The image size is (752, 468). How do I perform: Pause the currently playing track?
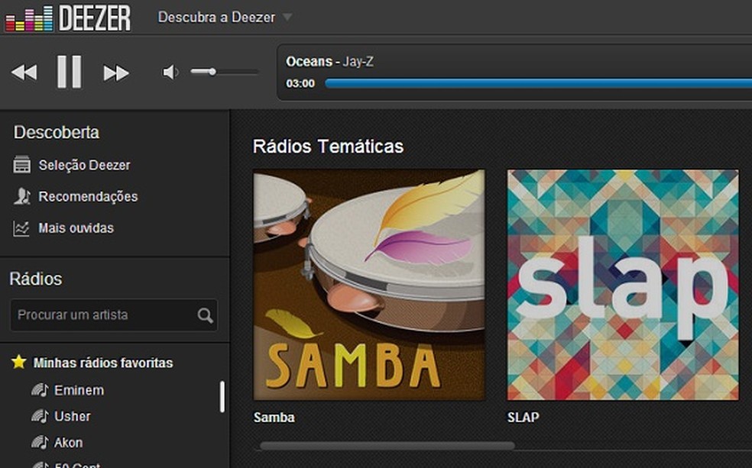[x=70, y=72]
